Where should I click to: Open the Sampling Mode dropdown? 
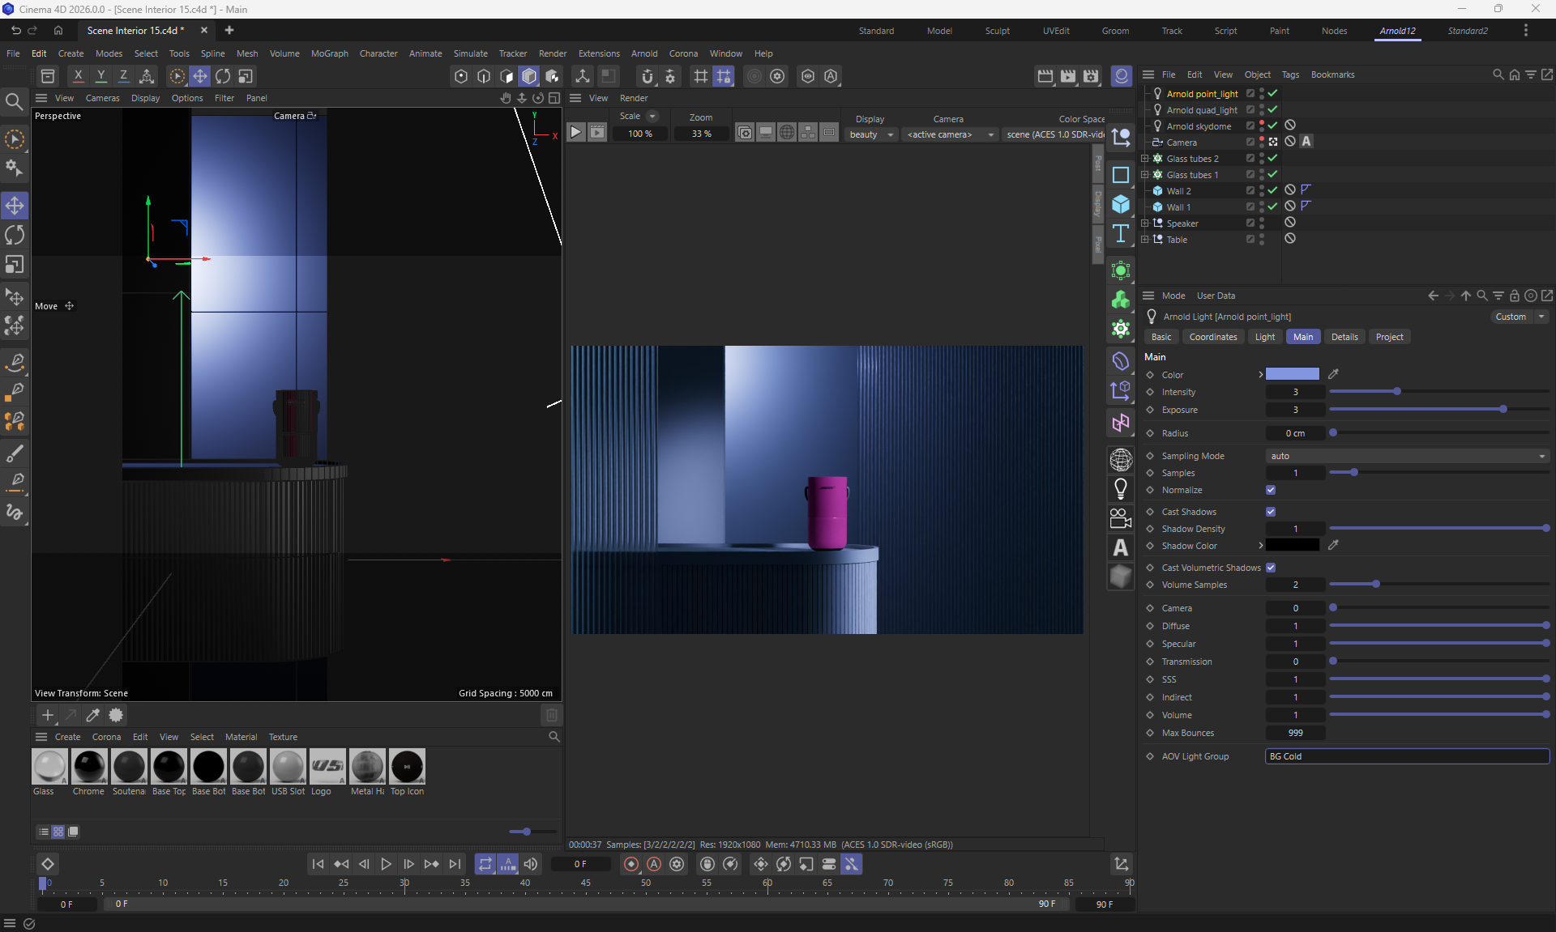click(x=1407, y=456)
